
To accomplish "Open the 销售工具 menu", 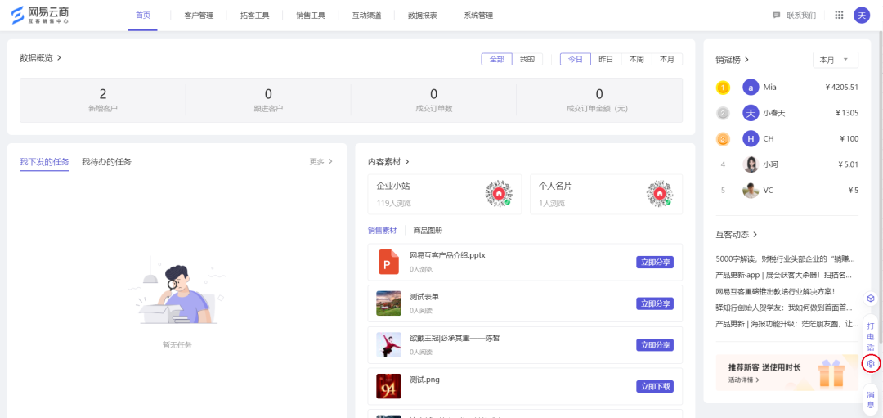I will 311,16.
